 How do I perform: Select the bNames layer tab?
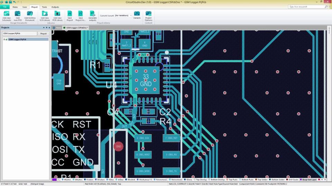[77, 180]
